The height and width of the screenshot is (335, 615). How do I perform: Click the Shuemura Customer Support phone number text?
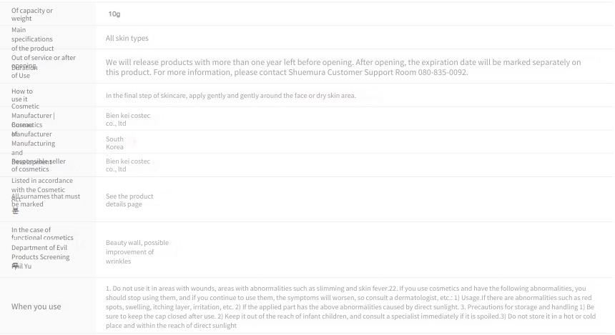[x=443, y=72]
